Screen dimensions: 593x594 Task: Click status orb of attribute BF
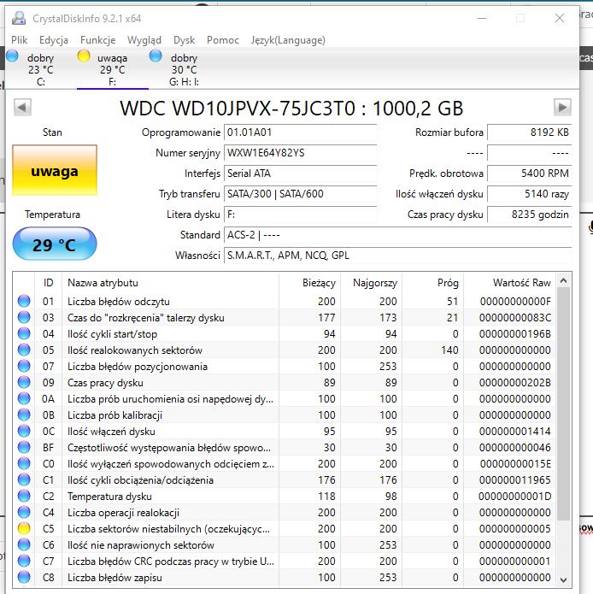click(x=24, y=447)
